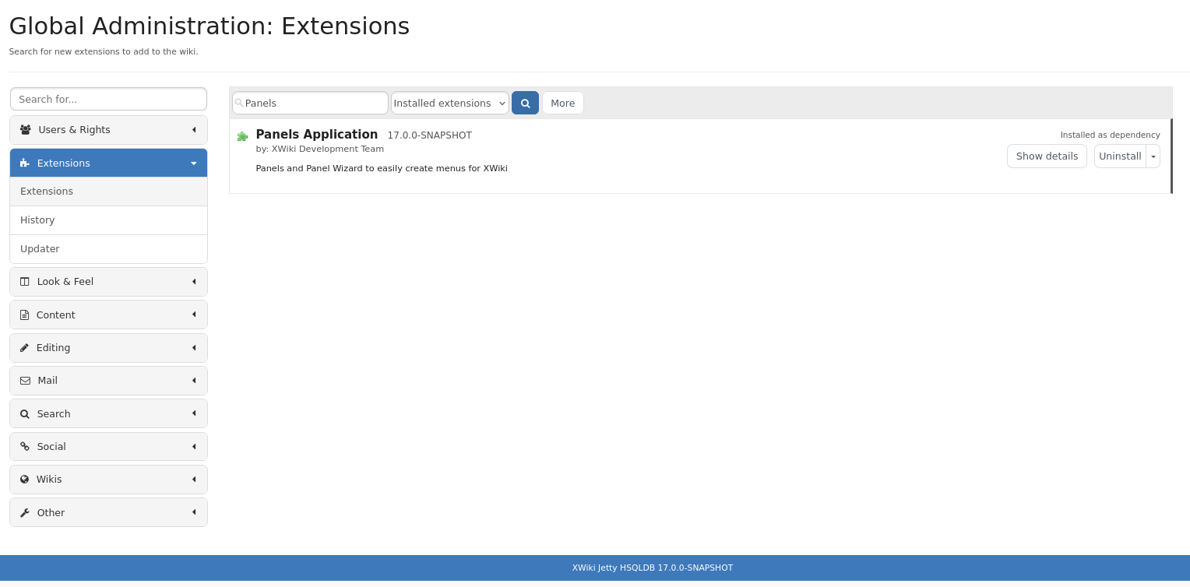The image size is (1190, 587).
Task: Click the Users & Rights people icon
Action: click(26, 130)
